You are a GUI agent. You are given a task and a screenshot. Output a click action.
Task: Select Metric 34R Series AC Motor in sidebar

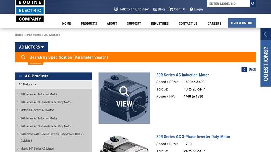pos(37,149)
